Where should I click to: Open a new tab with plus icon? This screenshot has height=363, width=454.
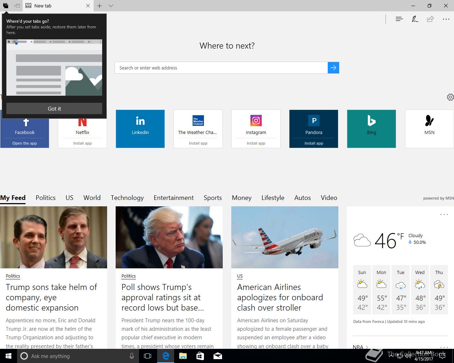pyautogui.click(x=100, y=6)
